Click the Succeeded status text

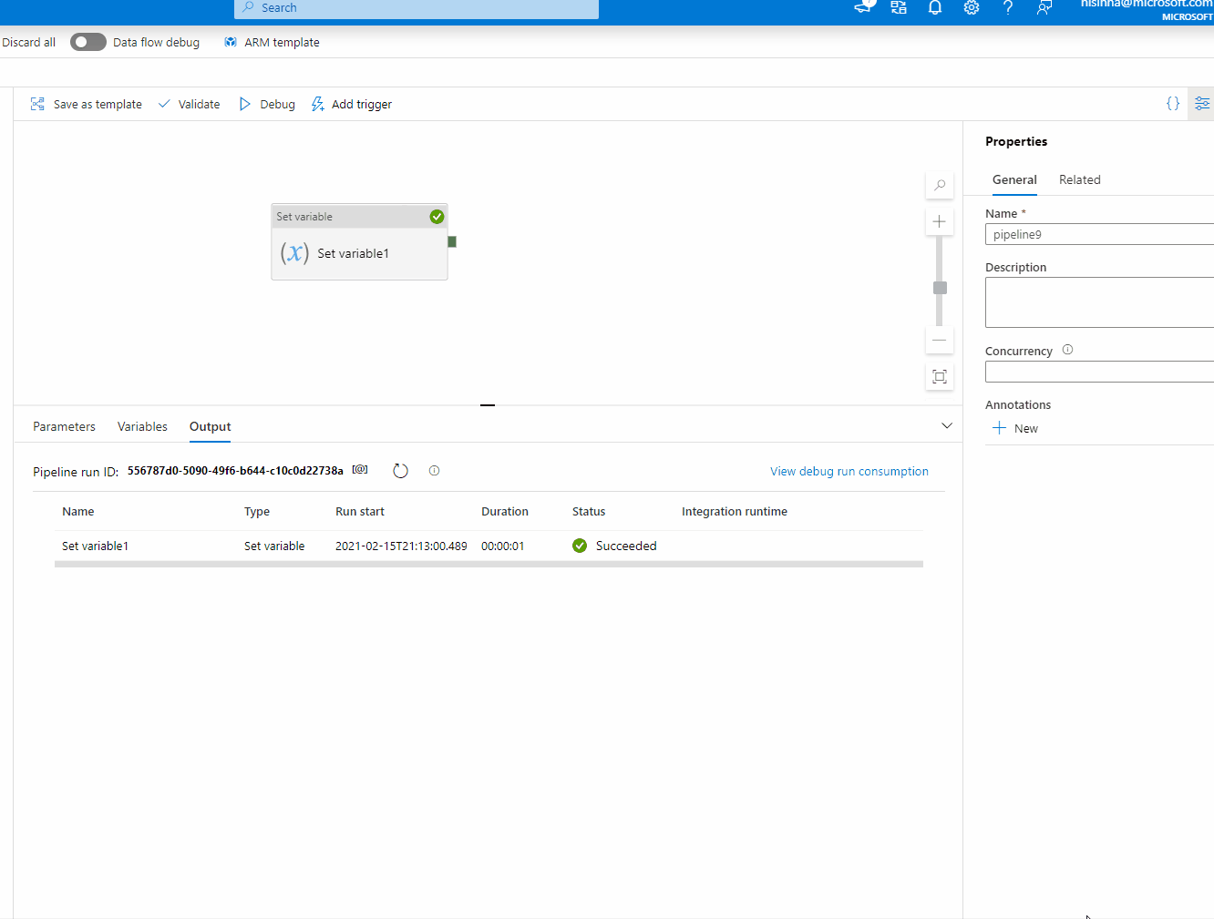pos(626,546)
